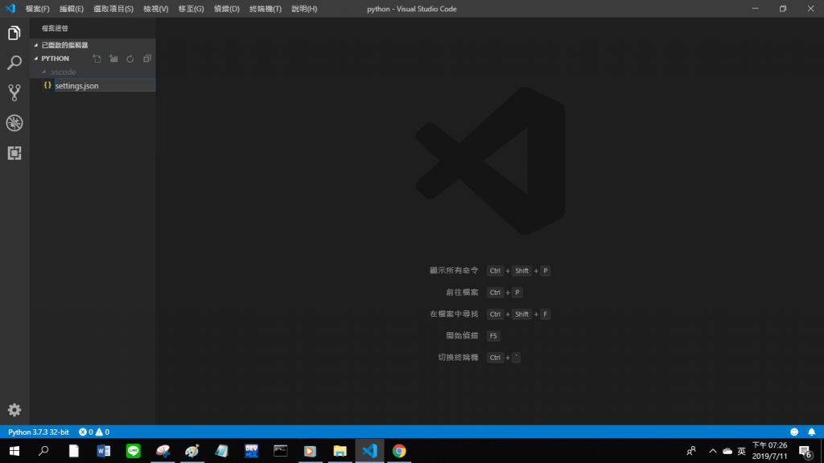Collapse the opened editors section

pos(93,45)
